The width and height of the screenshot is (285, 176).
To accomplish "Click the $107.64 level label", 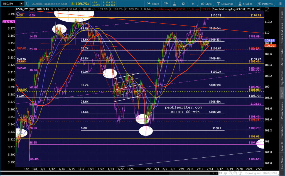I will [x=255, y=159].
